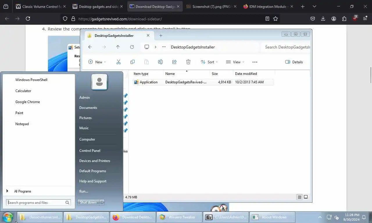Click the Start orb button
Screen dimensions: 372x223
(x=8, y=217)
